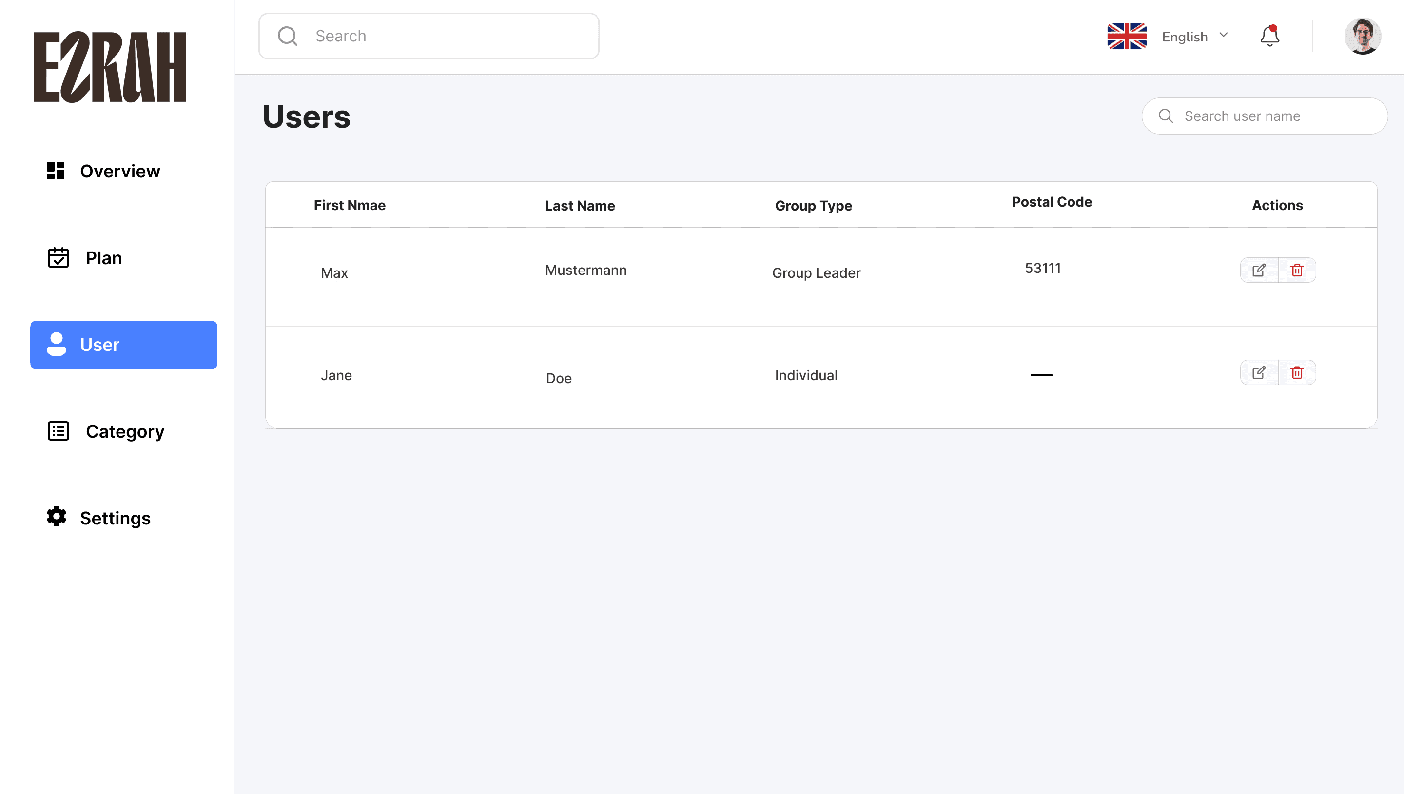1404x794 pixels.
Task: Go to the Overview menu item
Action: [x=120, y=171]
